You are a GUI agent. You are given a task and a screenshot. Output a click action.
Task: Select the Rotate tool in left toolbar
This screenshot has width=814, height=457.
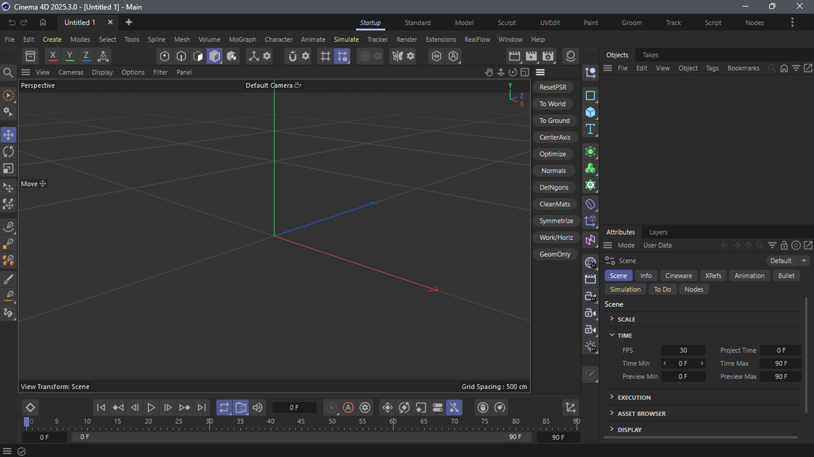pos(9,152)
